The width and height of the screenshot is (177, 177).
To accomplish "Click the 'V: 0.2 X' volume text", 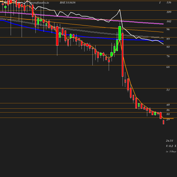I will (x=171, y=146).
